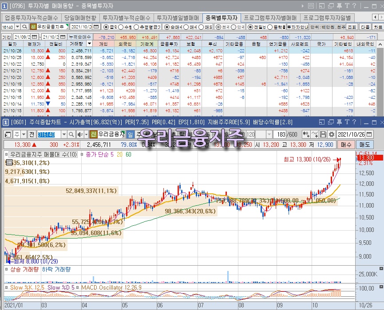Select the 단주 radio button

pyautogui.click(x=234, y=27)
